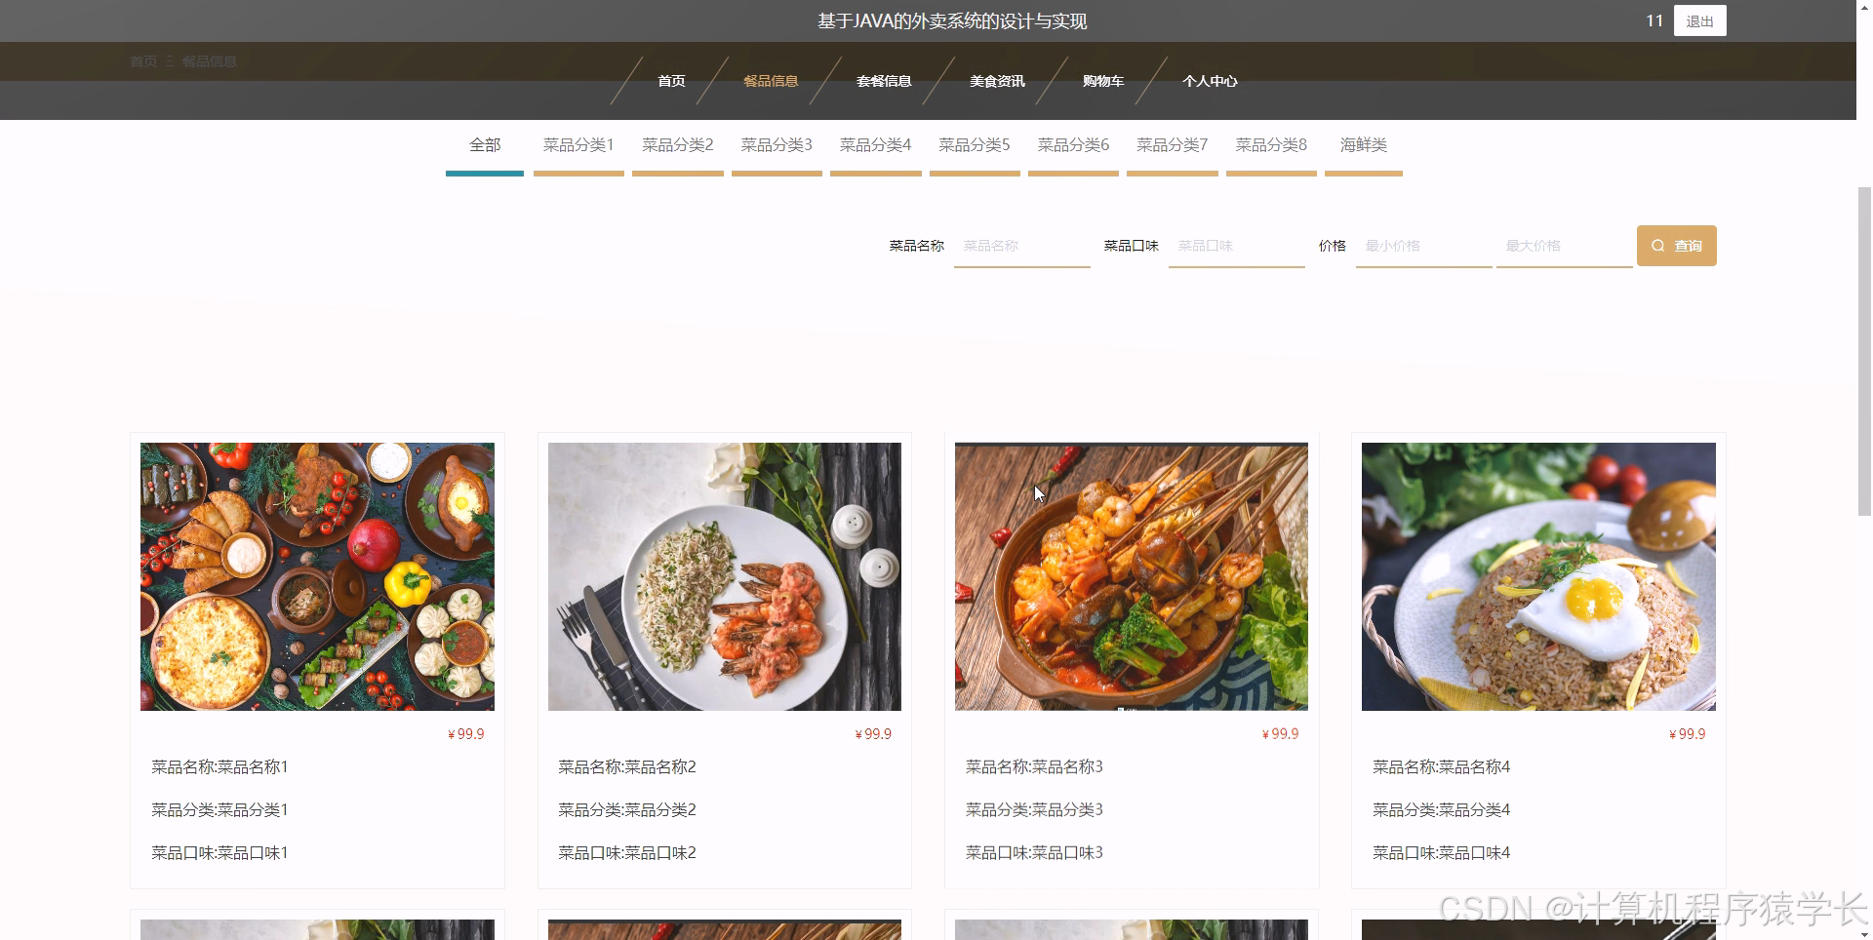The height and width of the screenshot is (940, 1873).
Task: Open the 美食资讯 navigation item
Action: [997, 81]
